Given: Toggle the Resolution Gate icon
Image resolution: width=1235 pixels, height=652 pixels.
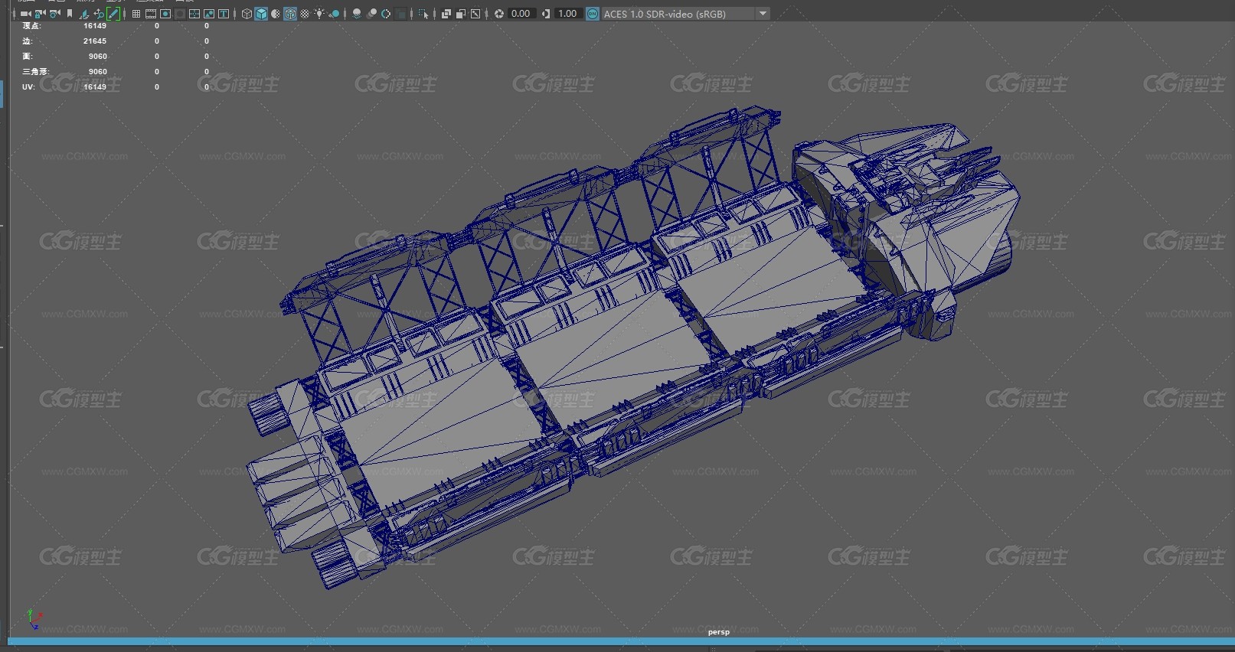Looking at the screenshot, I should [x=165, y=14].
